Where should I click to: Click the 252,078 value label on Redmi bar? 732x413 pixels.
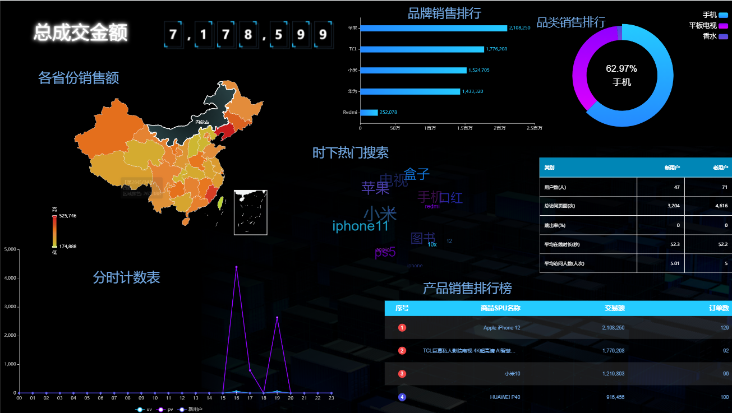click(389, 112)
